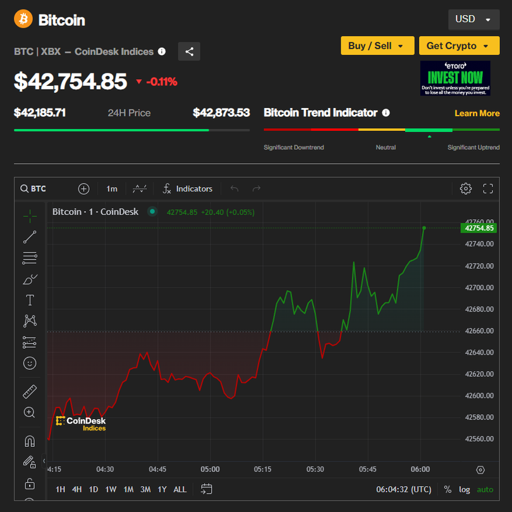Image resolution: width=512 pixels, height=512 pixels.
Task: Enter fullscreen chart mode
Action: tap(488, 188)
